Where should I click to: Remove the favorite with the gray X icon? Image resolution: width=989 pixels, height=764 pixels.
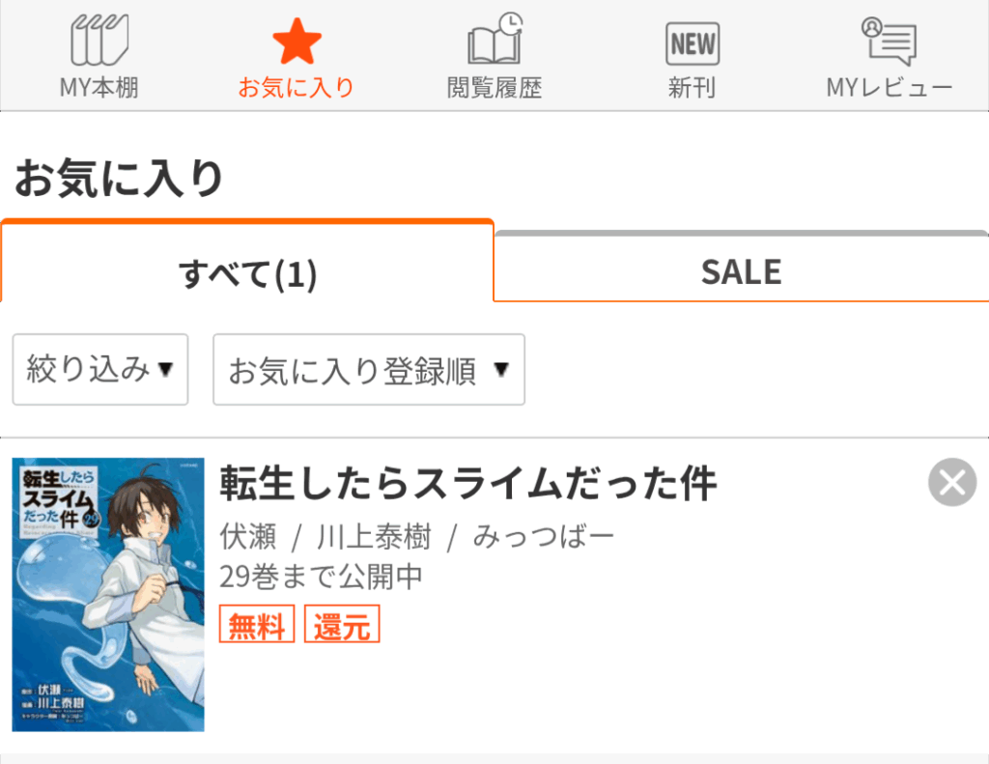[952, 482]
